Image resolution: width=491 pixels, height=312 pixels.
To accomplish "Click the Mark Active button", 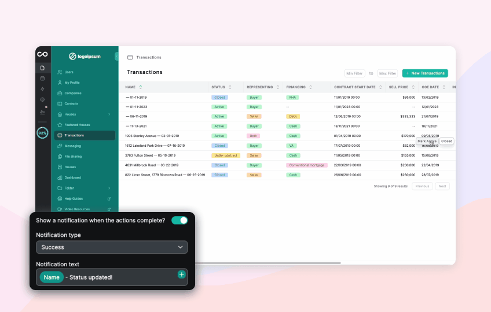I will (x=427, y=142).
